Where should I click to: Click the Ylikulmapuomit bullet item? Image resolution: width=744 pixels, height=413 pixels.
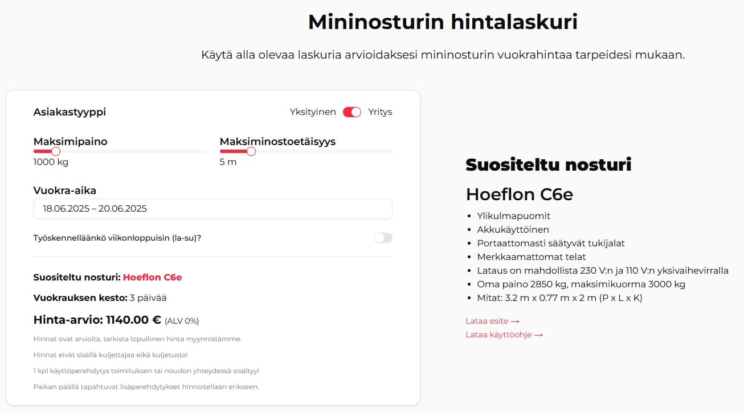pyautogui.click(x=514, y=216)
